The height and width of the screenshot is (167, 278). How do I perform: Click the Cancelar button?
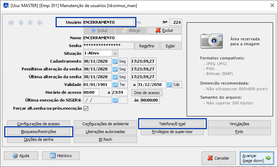point(219,158)
